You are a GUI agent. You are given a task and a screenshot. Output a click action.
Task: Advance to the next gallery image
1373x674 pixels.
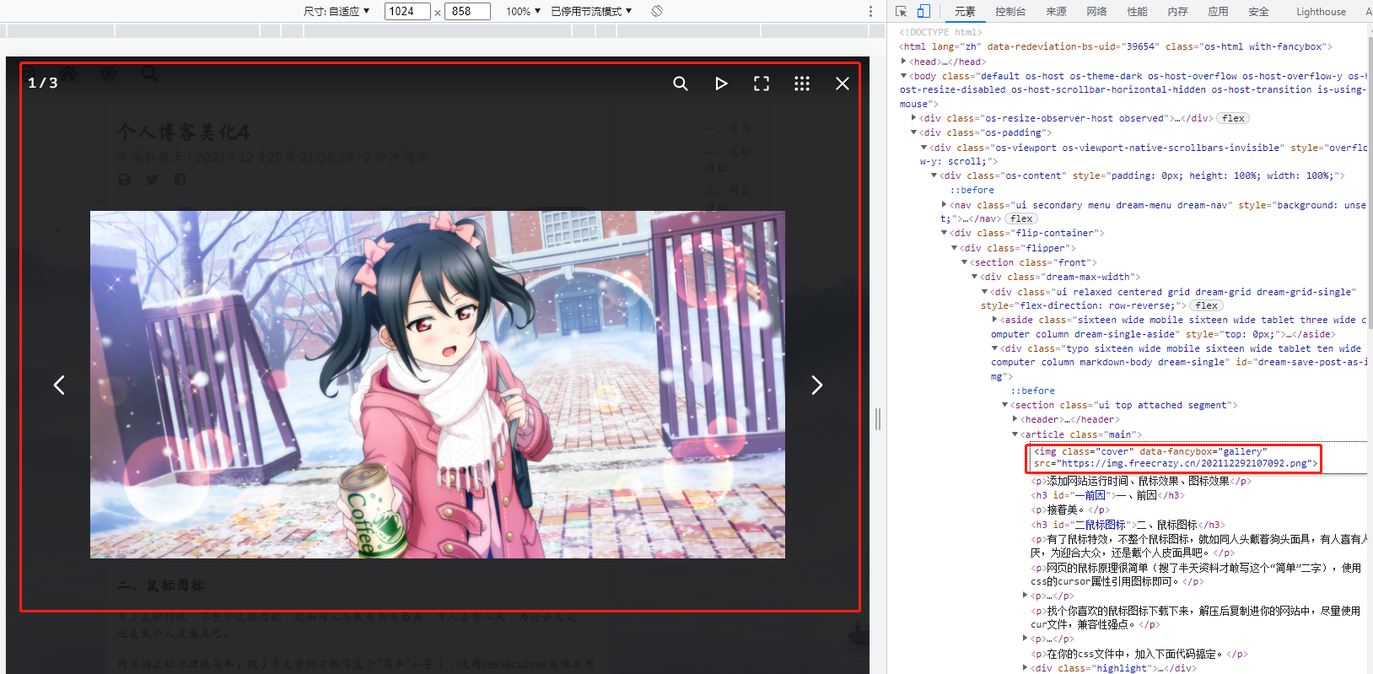tap(816, 386)
